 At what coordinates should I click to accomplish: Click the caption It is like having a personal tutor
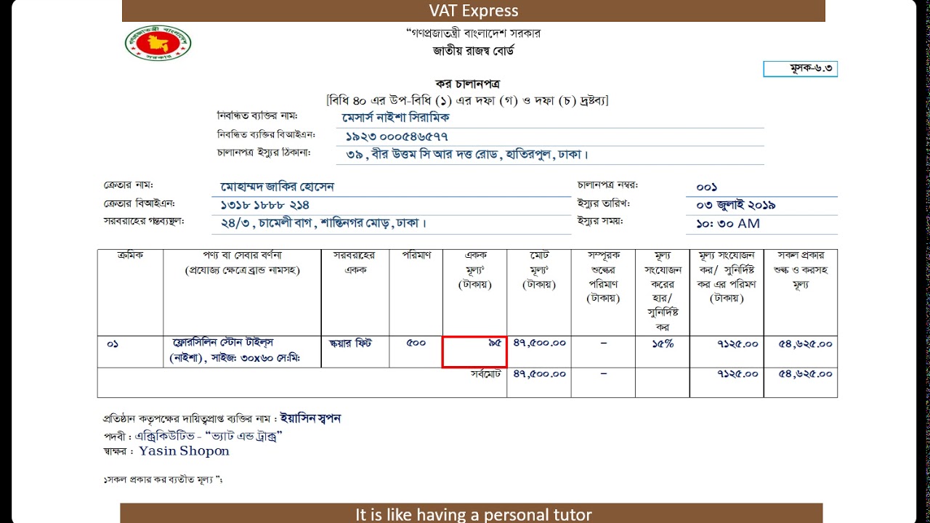pos(473,514)
